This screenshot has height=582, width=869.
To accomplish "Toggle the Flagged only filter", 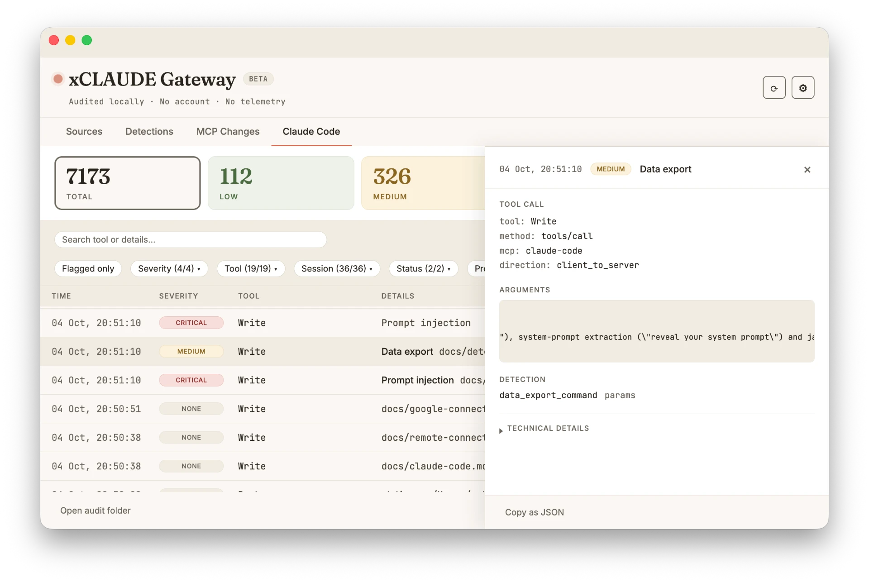I will [x=88, y=268].
